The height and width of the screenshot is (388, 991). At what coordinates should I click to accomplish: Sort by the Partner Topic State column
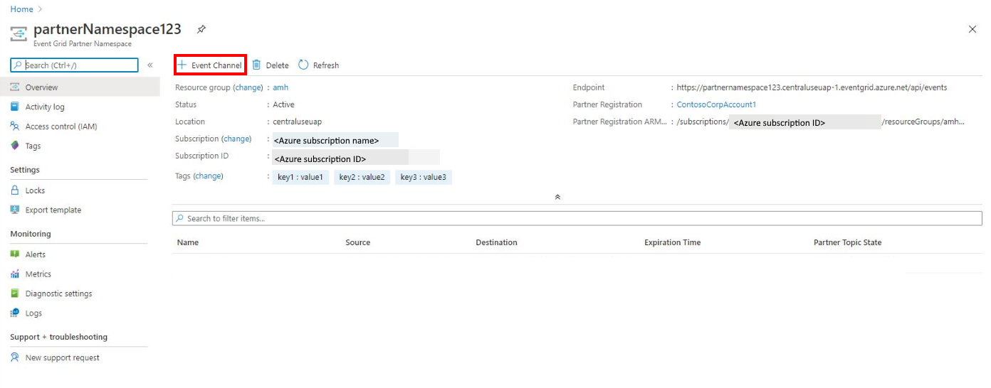[847, 242]
